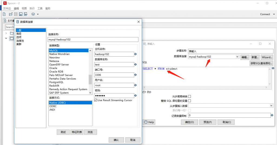Toggle Use Result Streaming Cursor checkbox

(x=95, y=100)
